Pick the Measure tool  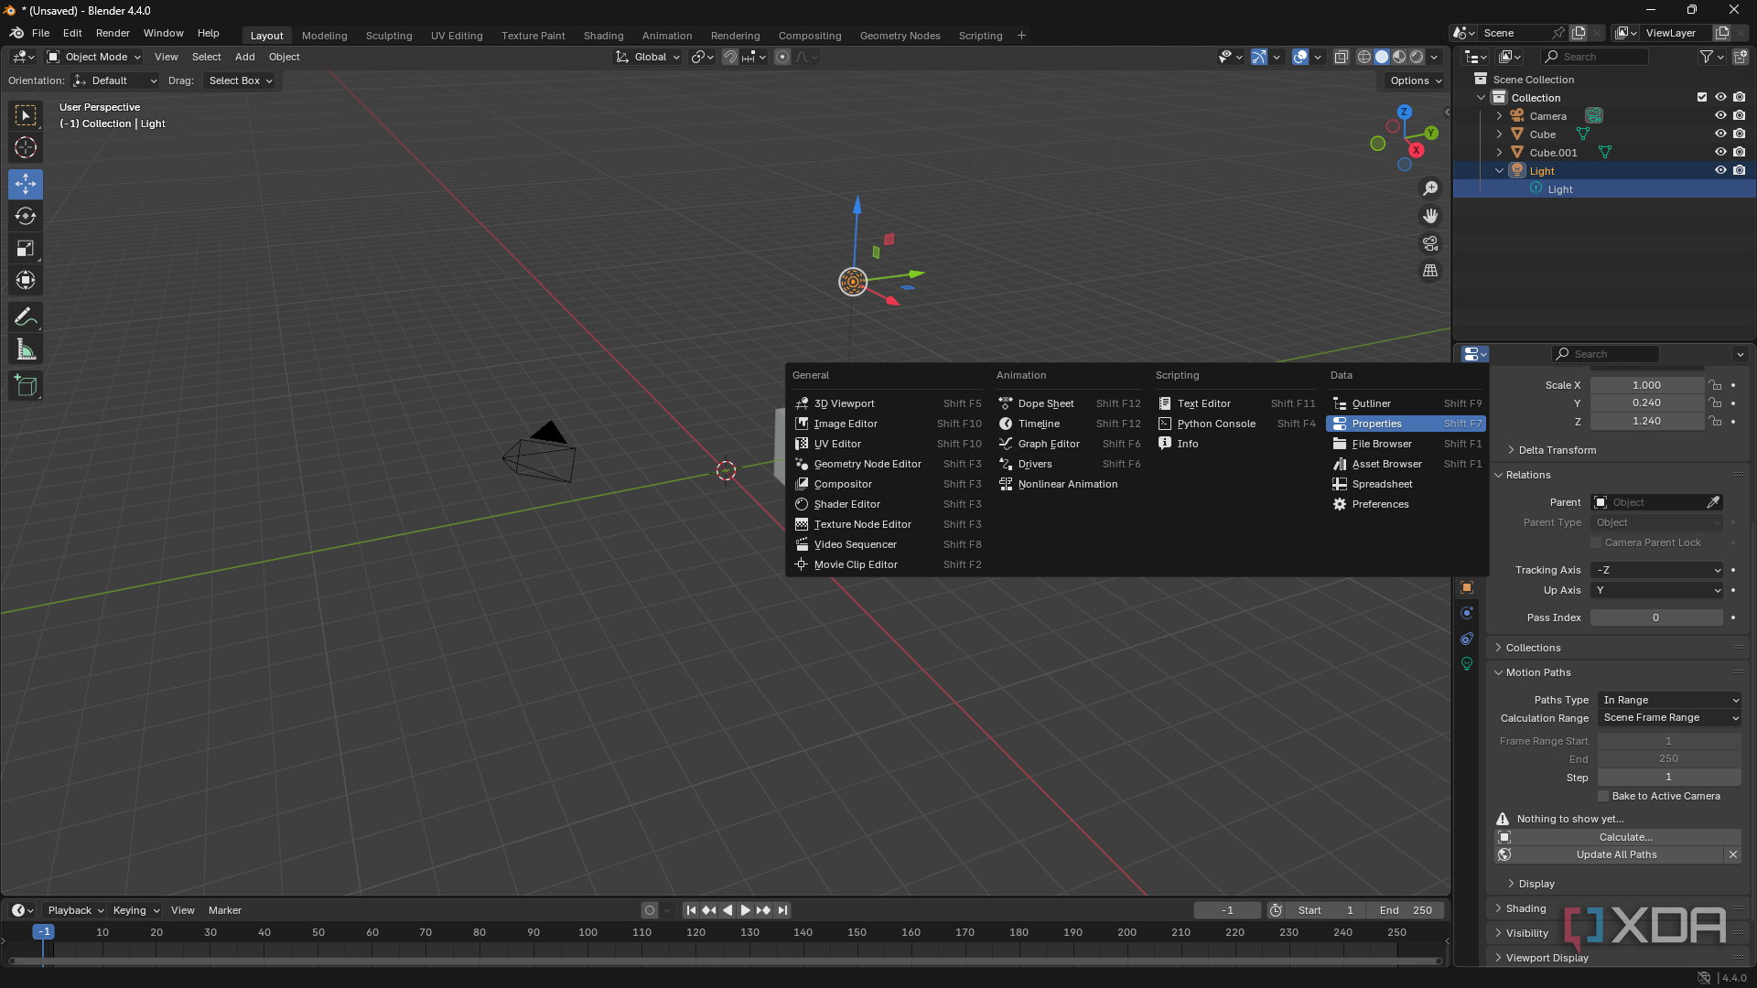pyautogui.click(x=26, y=349)
